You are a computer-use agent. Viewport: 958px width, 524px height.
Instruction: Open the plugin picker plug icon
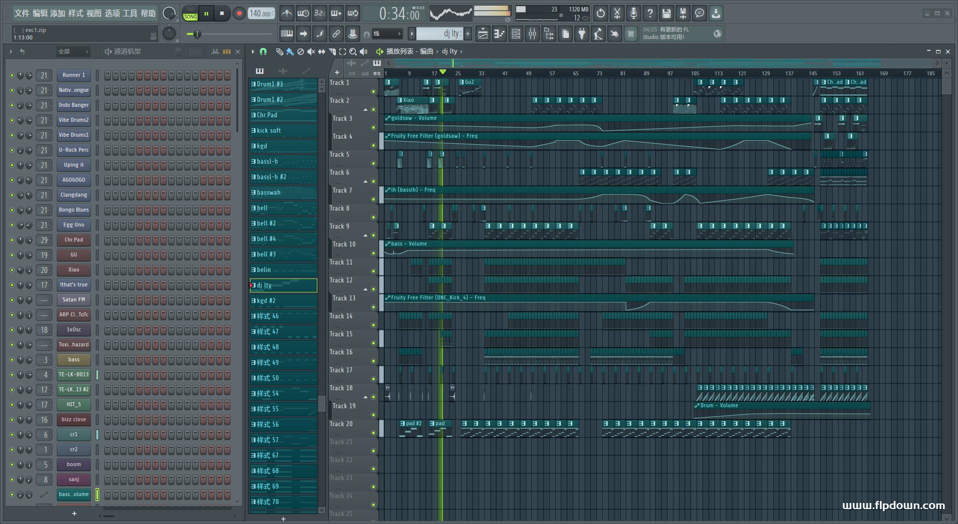tap(582, 34)
